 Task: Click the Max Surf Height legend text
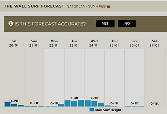pyautogui.click(x=108, y=110)
